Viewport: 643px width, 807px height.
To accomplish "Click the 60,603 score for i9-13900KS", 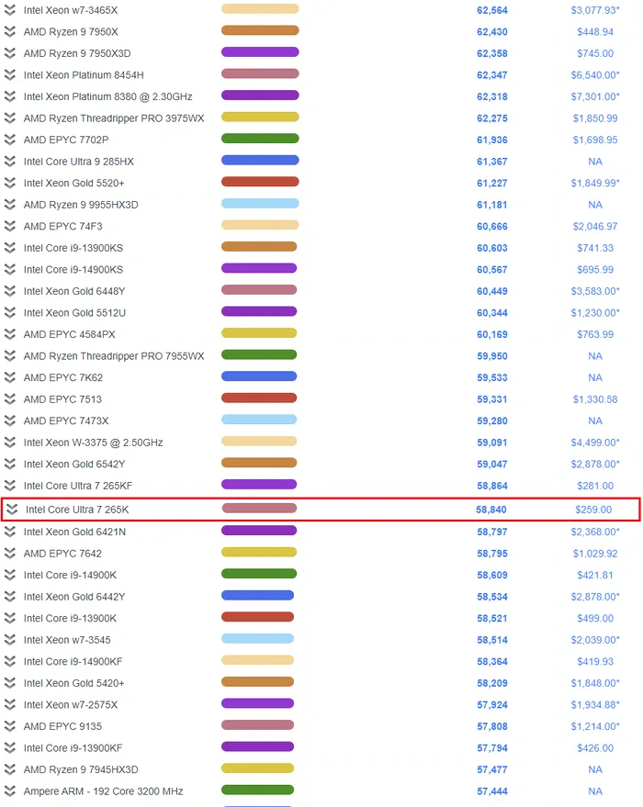I will point(492,248).
